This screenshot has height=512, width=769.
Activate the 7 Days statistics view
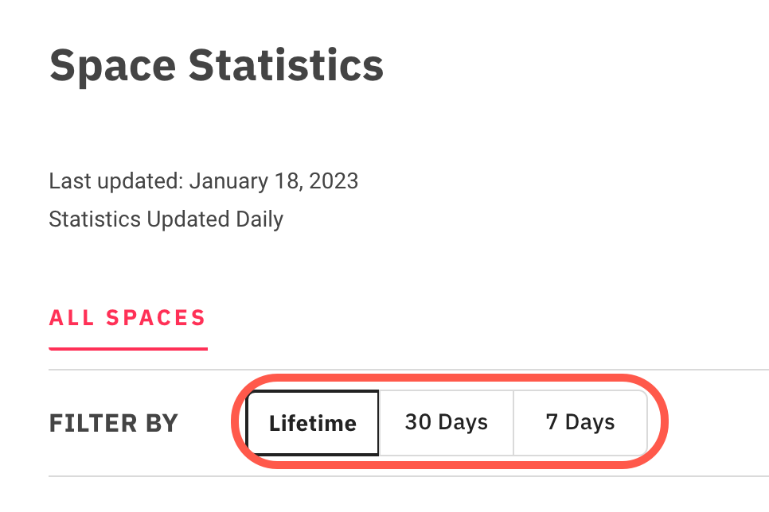(580, 423)
